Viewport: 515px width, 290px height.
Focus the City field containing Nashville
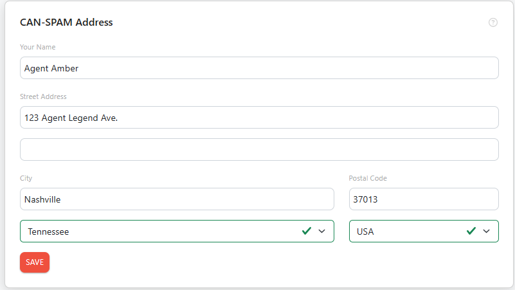(177, 199)
